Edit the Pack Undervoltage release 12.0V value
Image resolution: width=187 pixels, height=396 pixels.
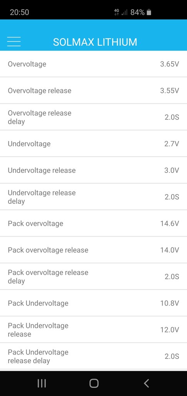pyautogui.click(x=170, y=330)
